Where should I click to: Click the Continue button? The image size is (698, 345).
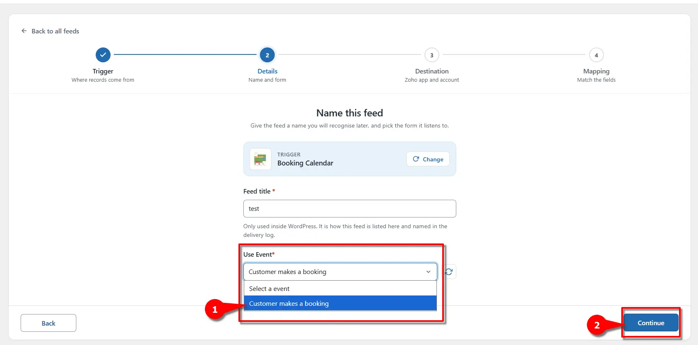tap(651, 323)
